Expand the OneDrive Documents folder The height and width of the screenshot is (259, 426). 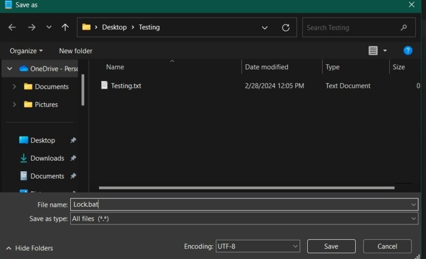14,87
